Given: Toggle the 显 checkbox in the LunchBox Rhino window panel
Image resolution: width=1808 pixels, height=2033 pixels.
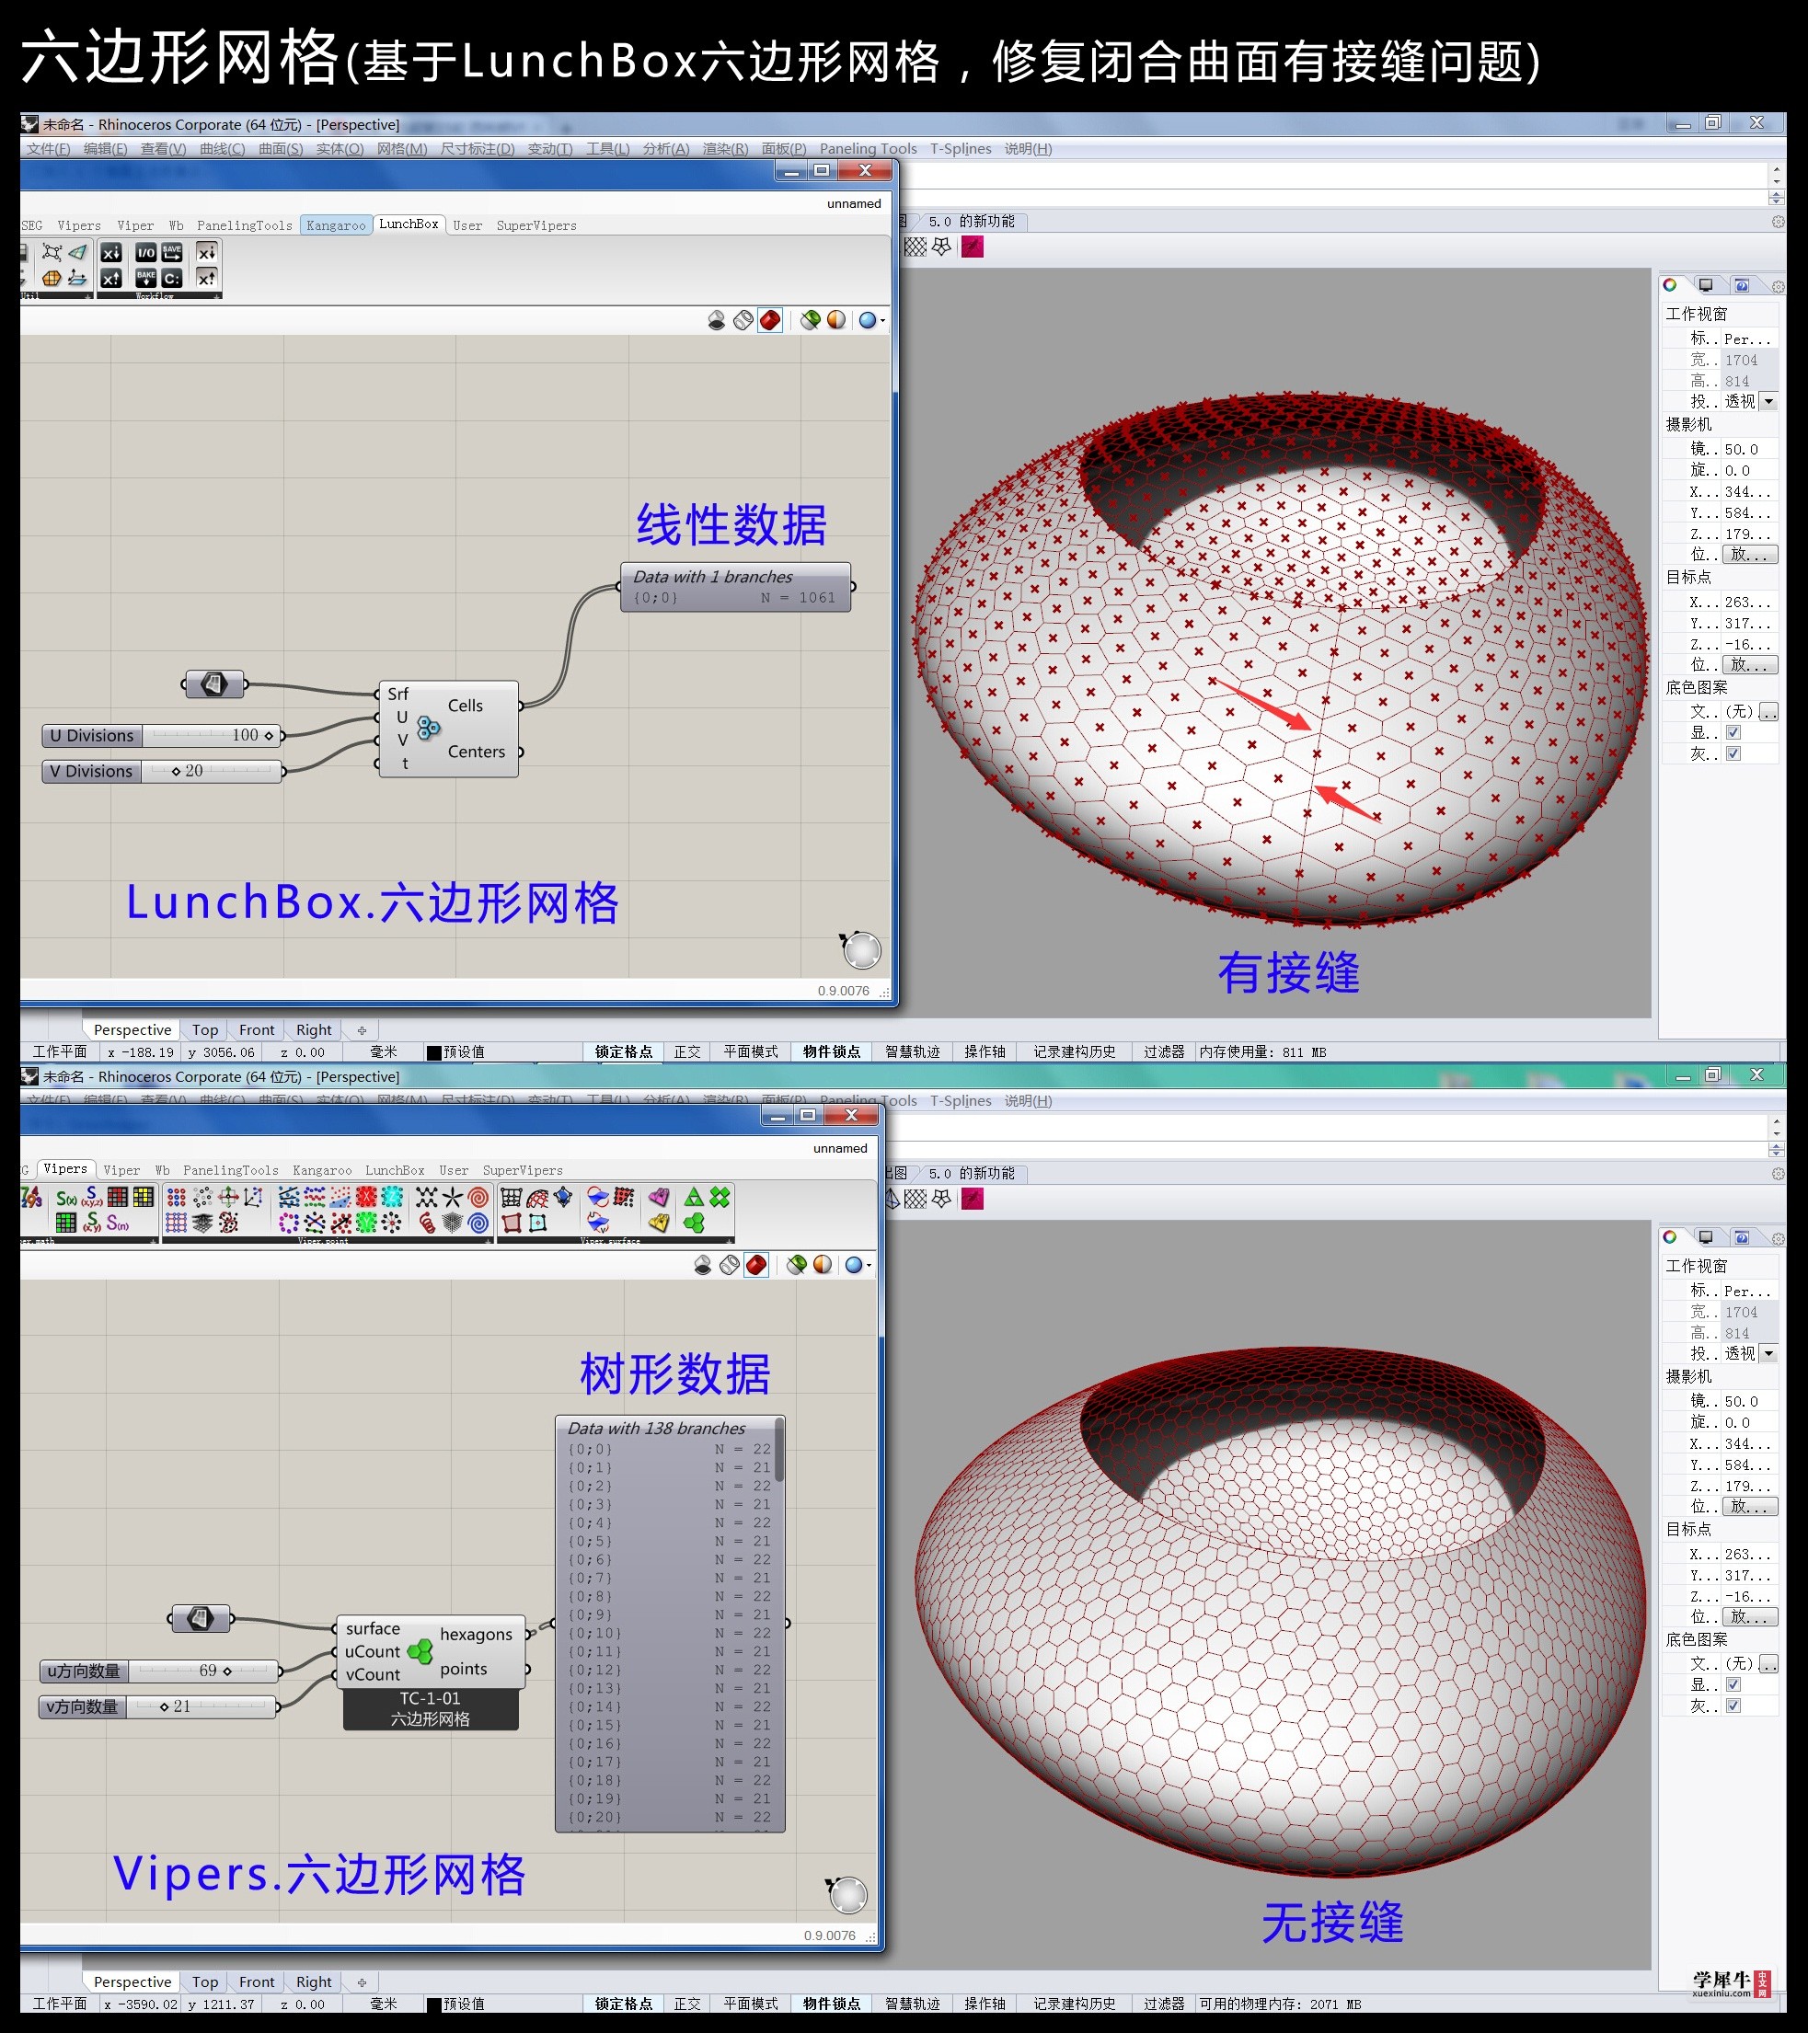Looking at the screenshot, I should point(1733,733).
